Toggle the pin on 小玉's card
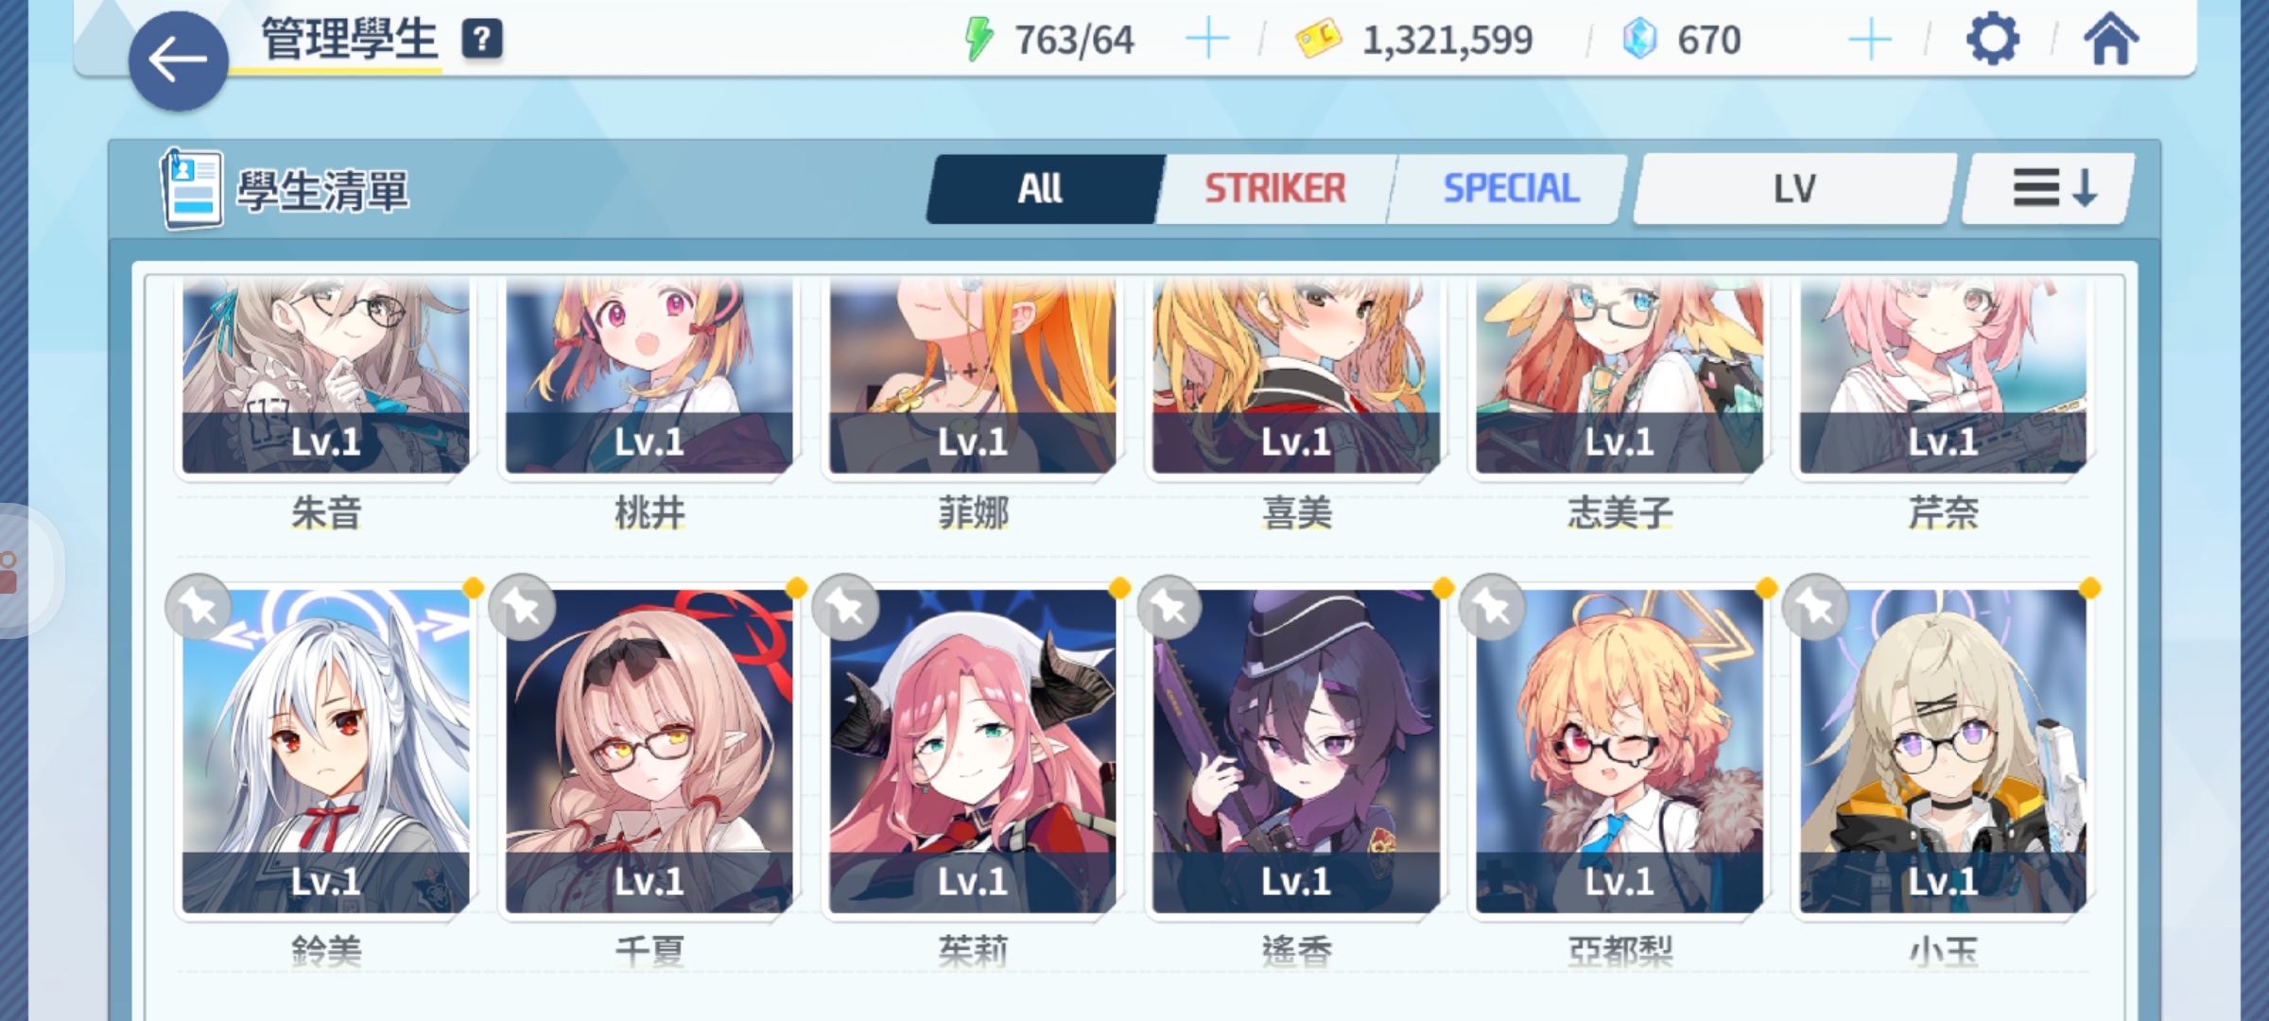The image size is (2269, 1021). point(1815,607)
